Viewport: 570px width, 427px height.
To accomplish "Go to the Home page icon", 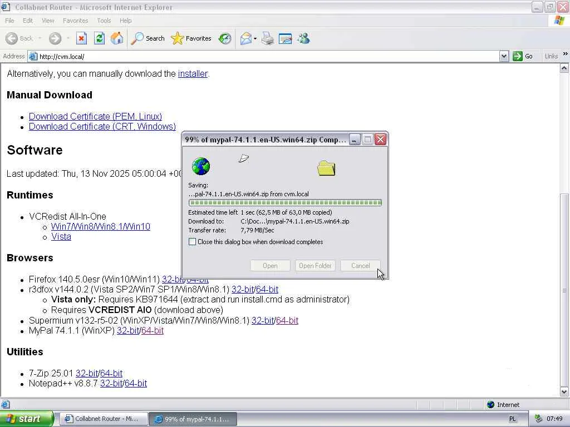I will [117, 38].
